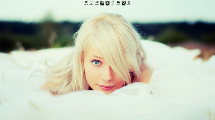Click the dark square icon left of MP3

pos(107,3)
